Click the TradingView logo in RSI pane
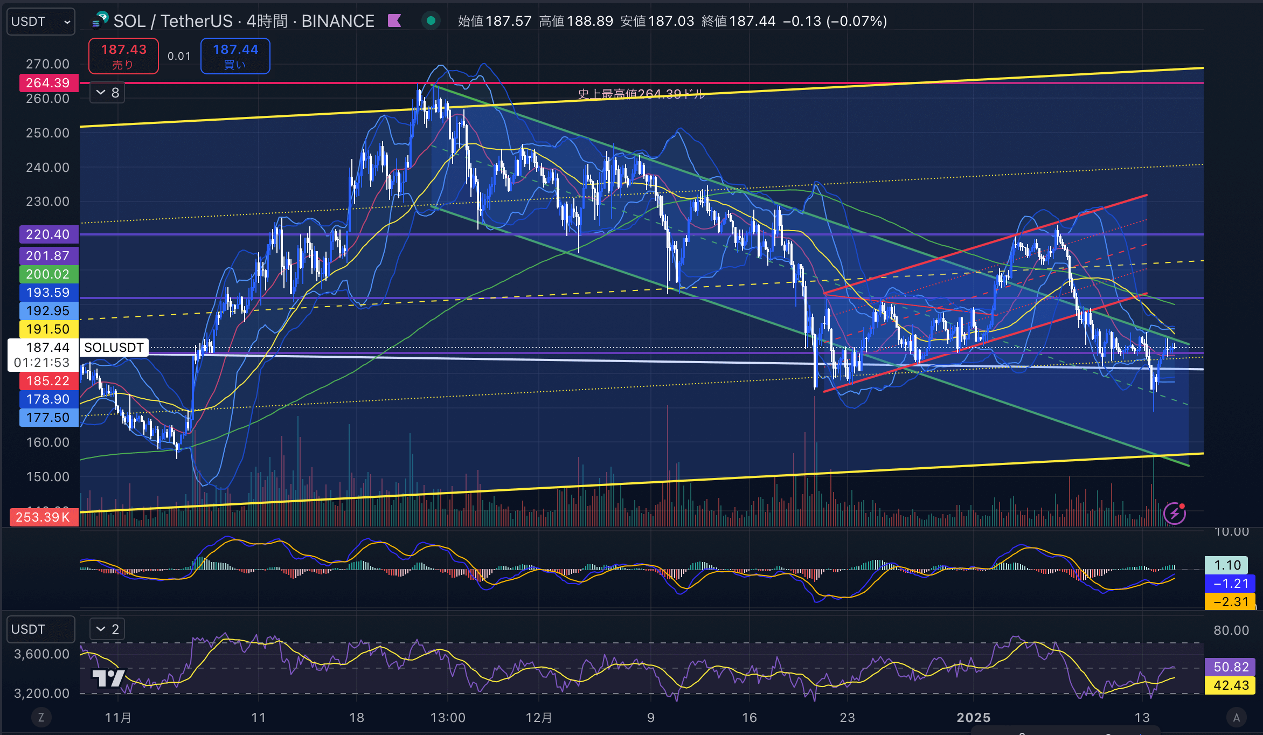This screenshot has height=735, width=1263. pos(108,678)
